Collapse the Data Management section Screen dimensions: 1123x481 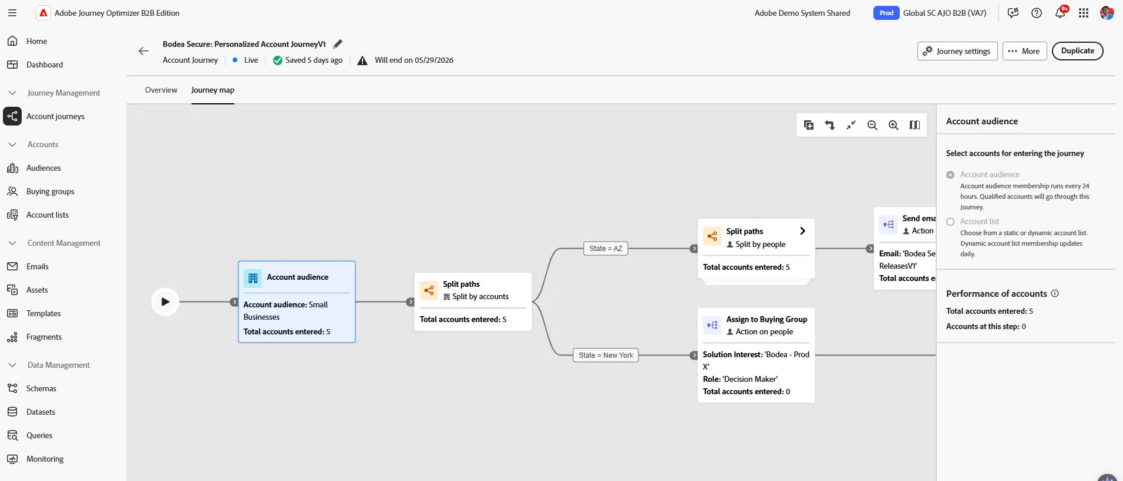point(12,365)
